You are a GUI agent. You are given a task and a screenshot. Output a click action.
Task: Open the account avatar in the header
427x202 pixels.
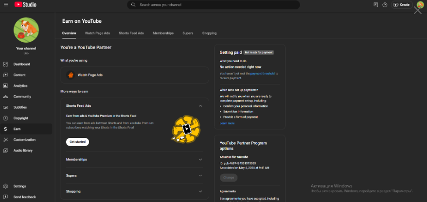tap(420, 5)
